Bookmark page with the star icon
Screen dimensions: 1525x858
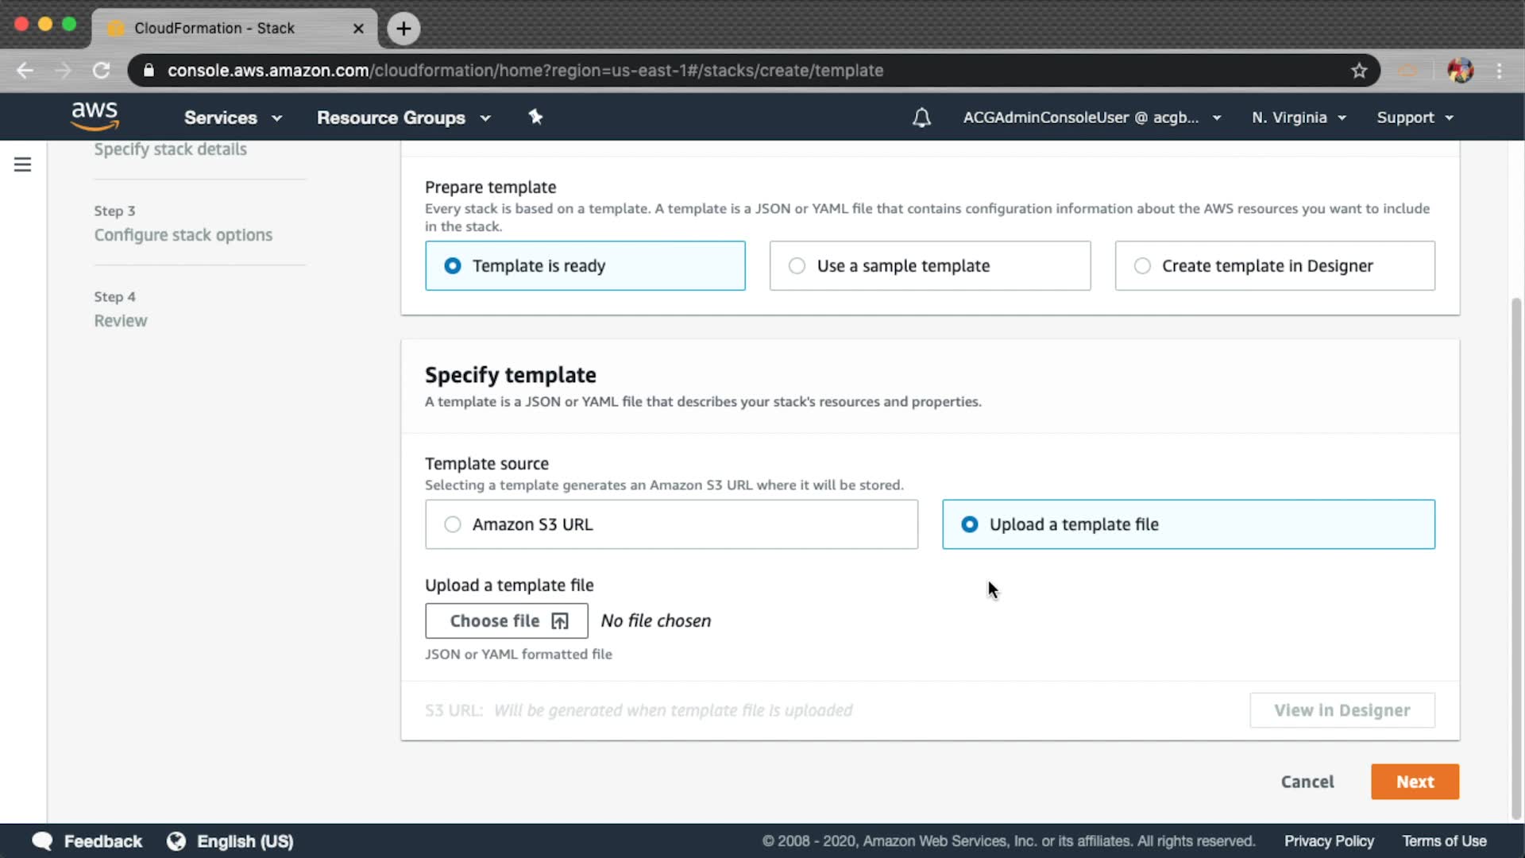point(1359,71)
